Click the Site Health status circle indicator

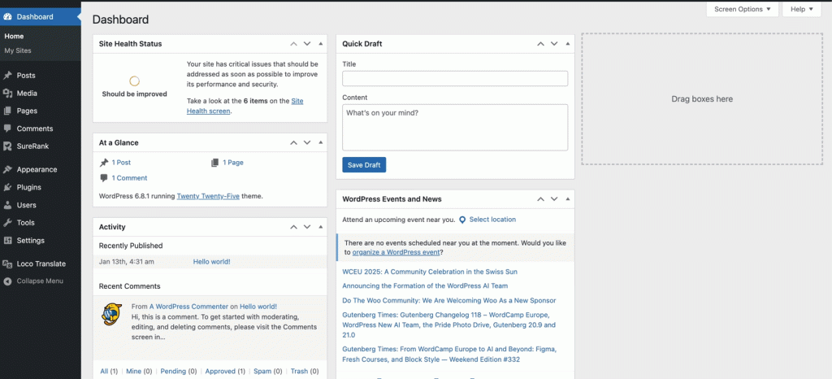coord(134,81)
